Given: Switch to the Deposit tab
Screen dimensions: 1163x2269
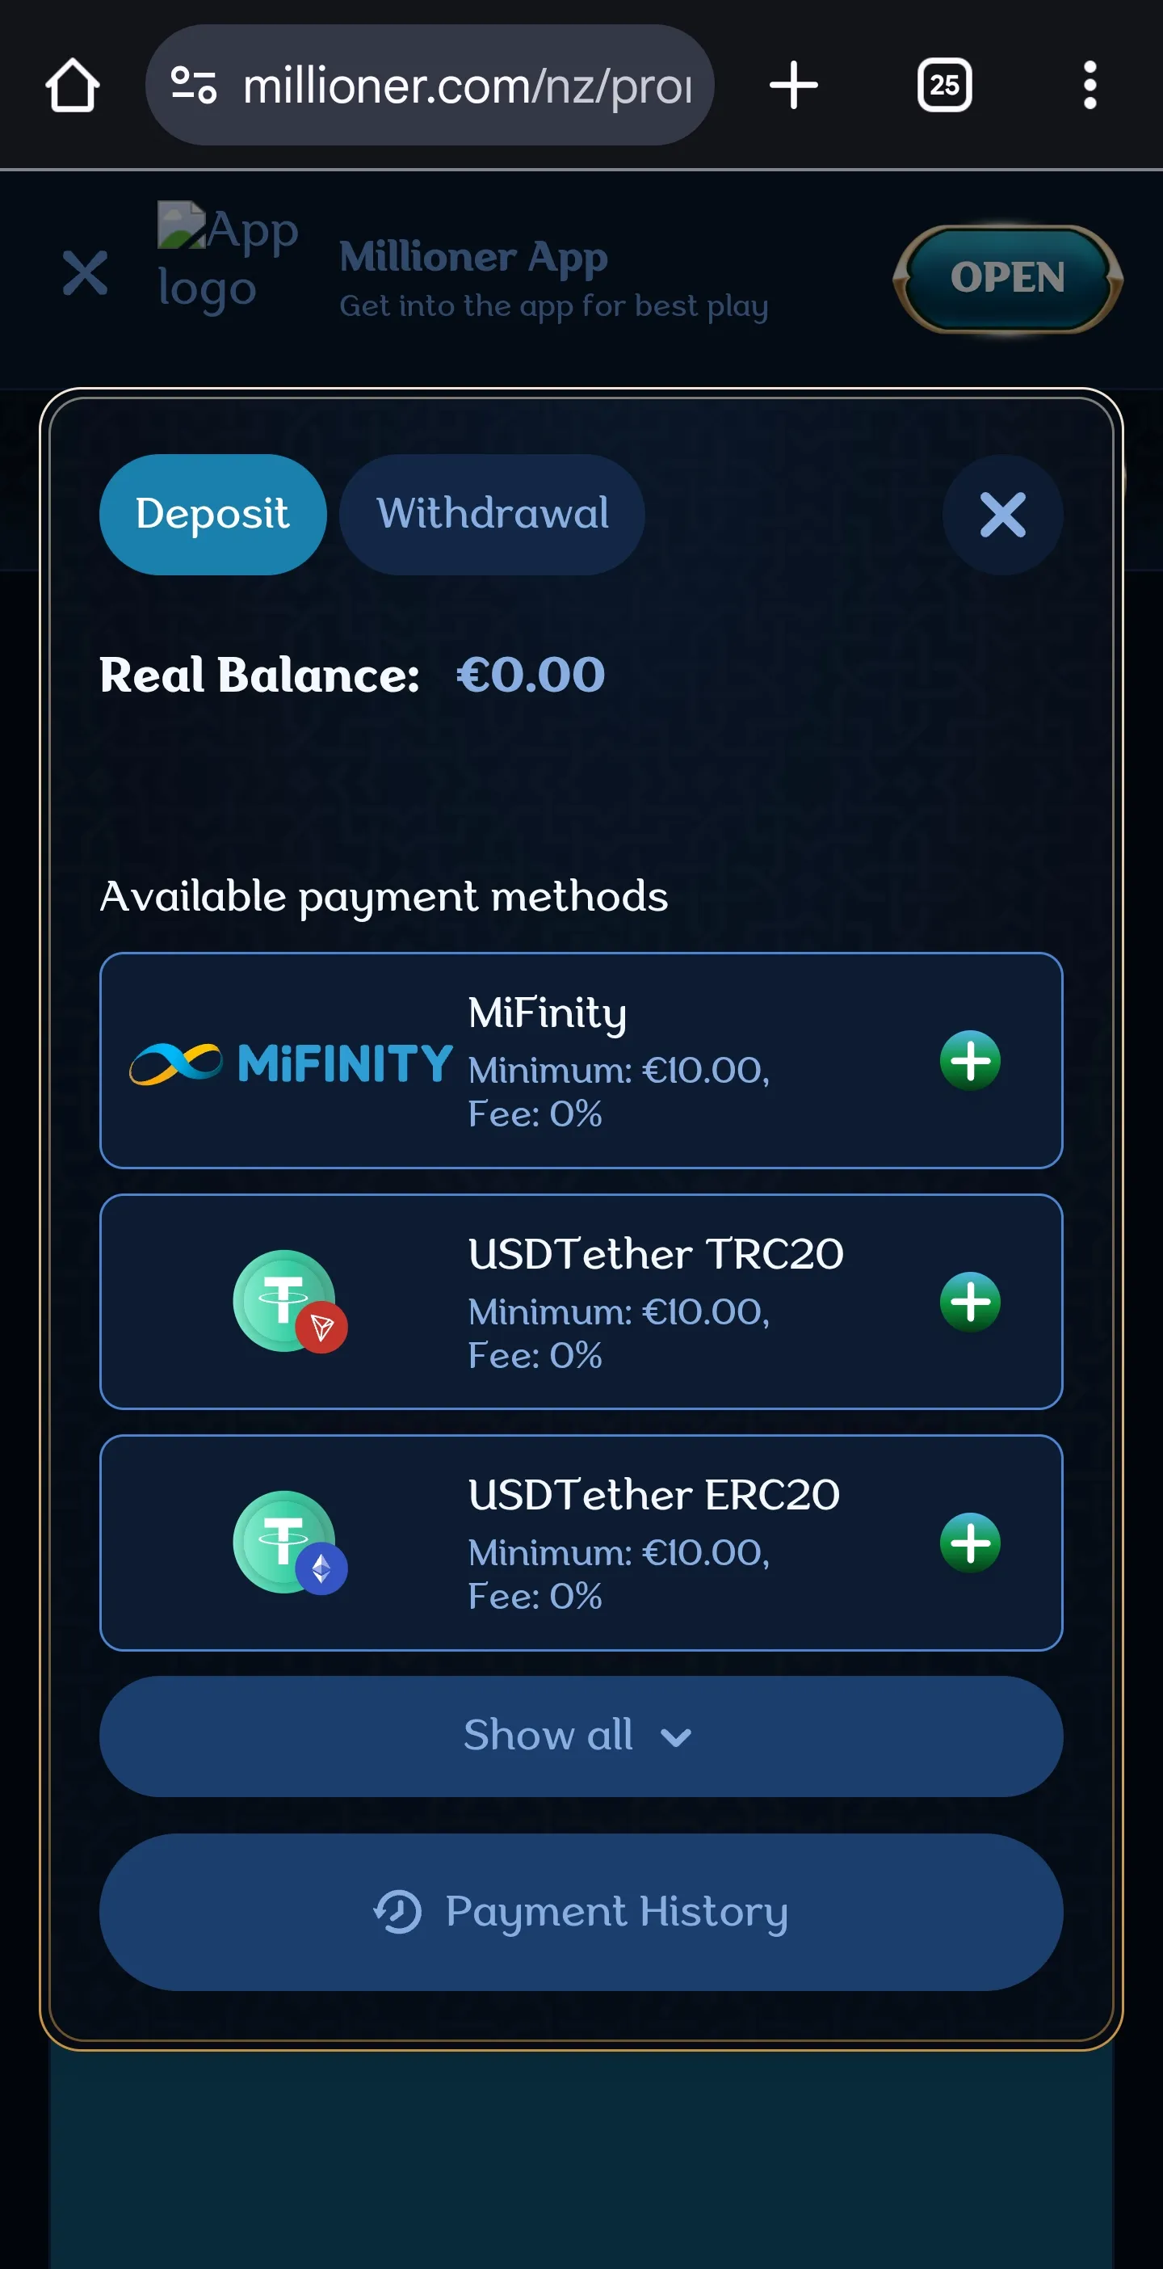Looking at the screenshot, I should tap(212, 515).
